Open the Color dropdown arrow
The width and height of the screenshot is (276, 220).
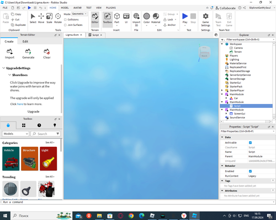coord(147,25)
